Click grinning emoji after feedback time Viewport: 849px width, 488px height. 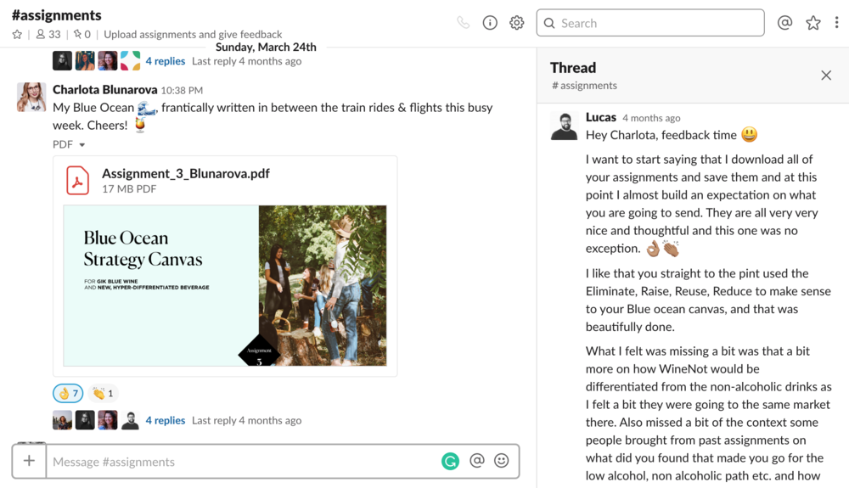(x=750, y=134)
